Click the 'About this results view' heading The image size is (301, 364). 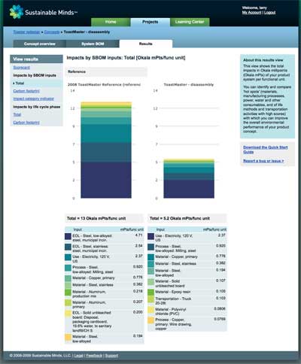263,60
